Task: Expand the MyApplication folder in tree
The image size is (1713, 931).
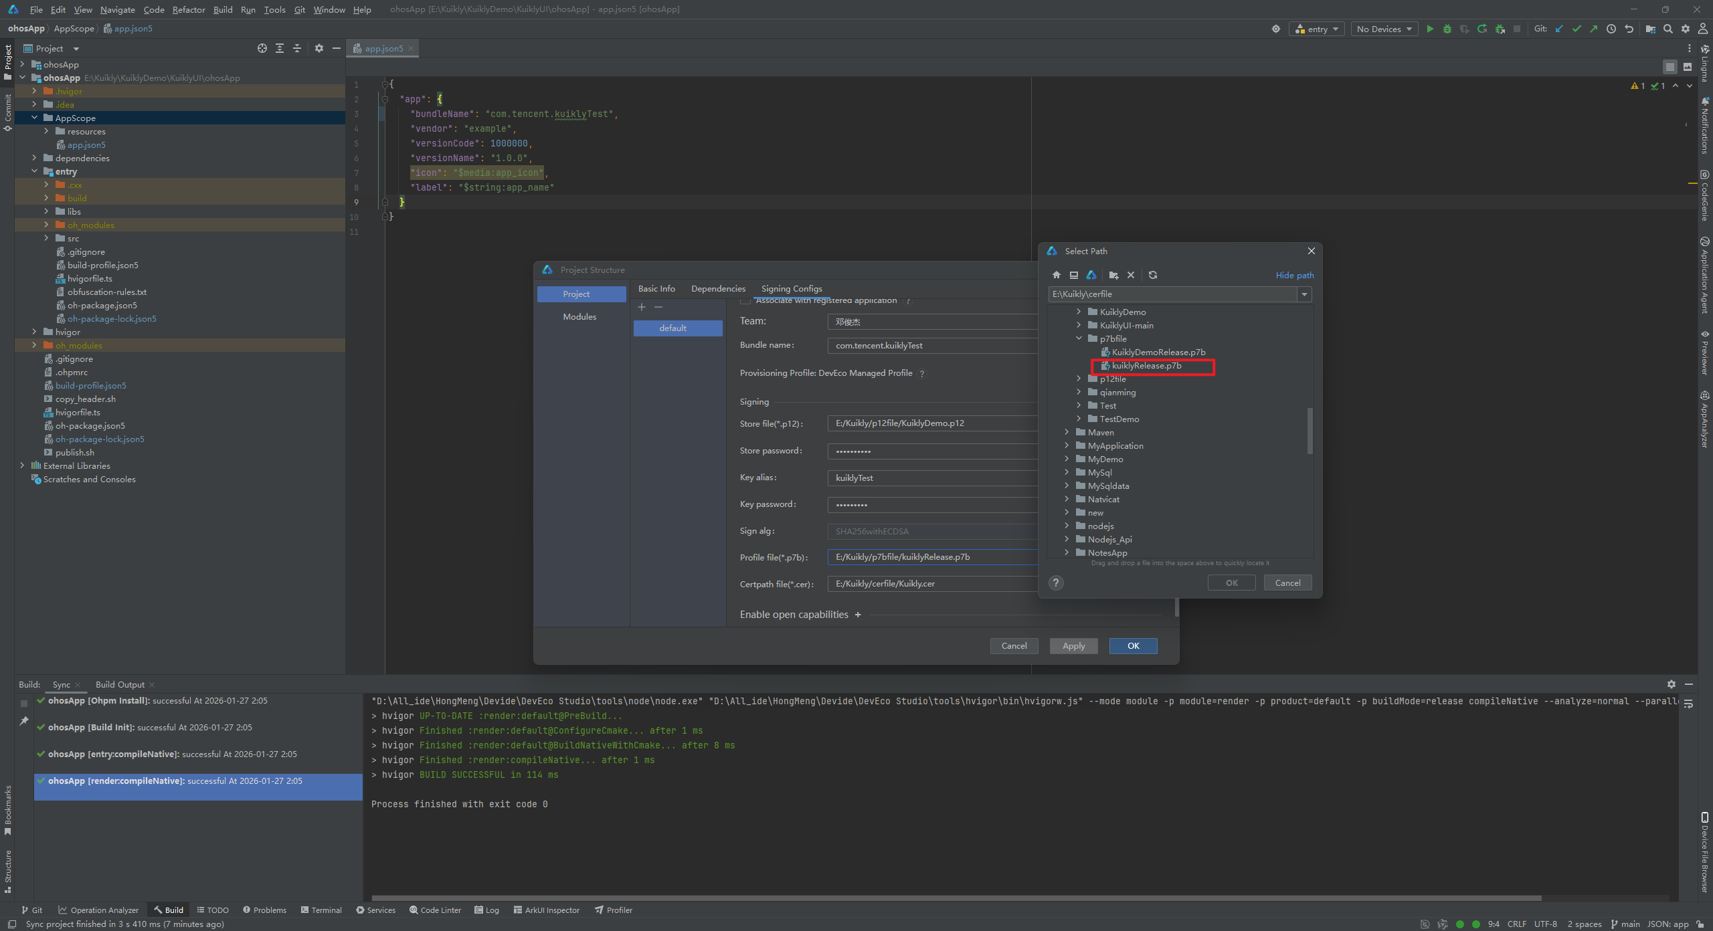Action: pos(1067,445)
